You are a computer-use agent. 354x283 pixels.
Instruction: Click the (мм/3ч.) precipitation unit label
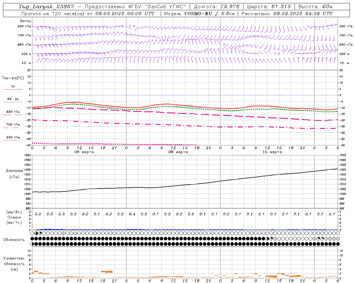tap(14, 212)
